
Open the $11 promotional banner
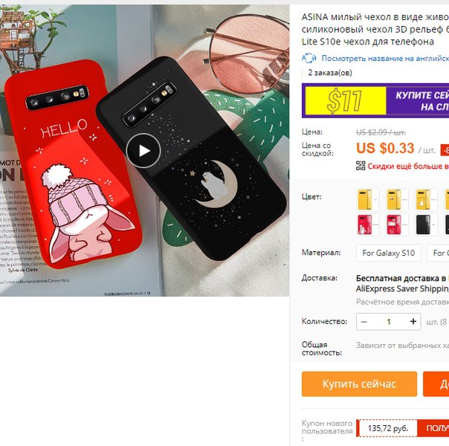coord(375,100)
